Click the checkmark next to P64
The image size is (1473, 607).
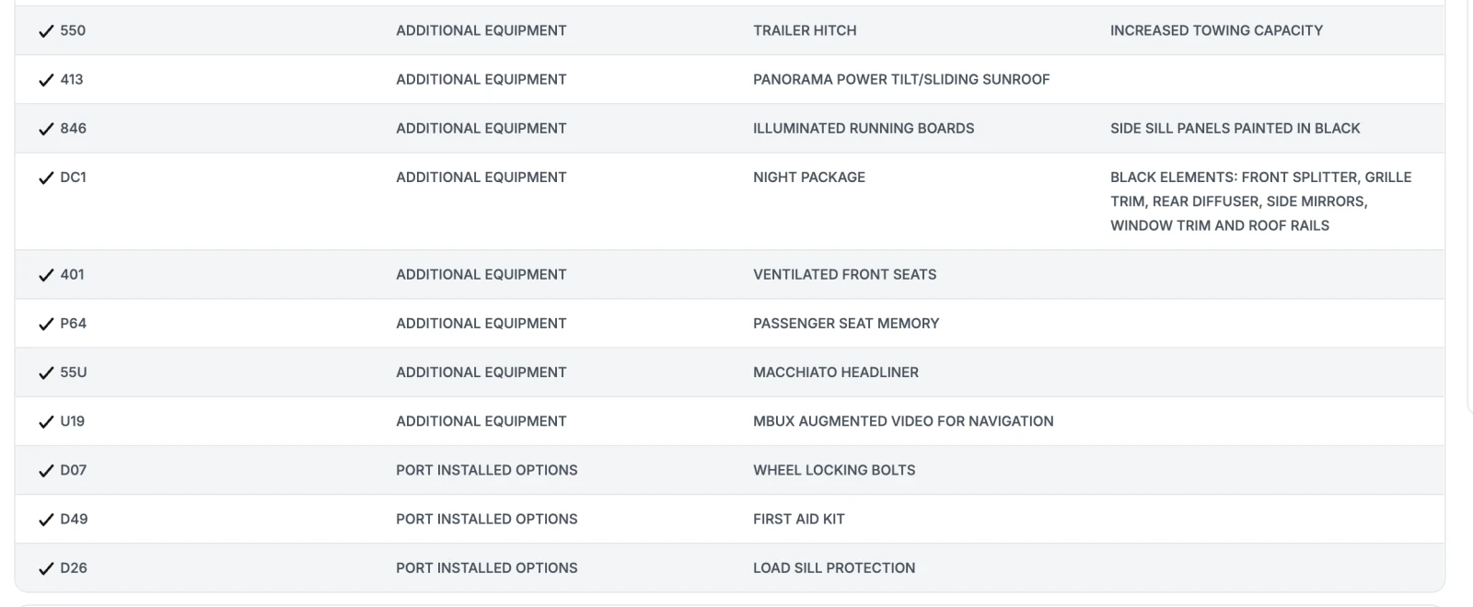(46, 325)
